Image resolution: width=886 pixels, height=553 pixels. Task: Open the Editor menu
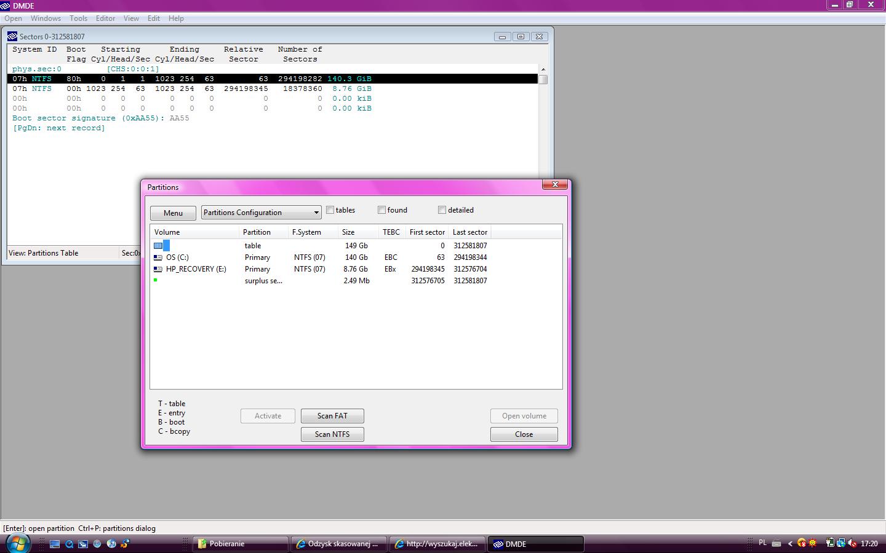105,18
